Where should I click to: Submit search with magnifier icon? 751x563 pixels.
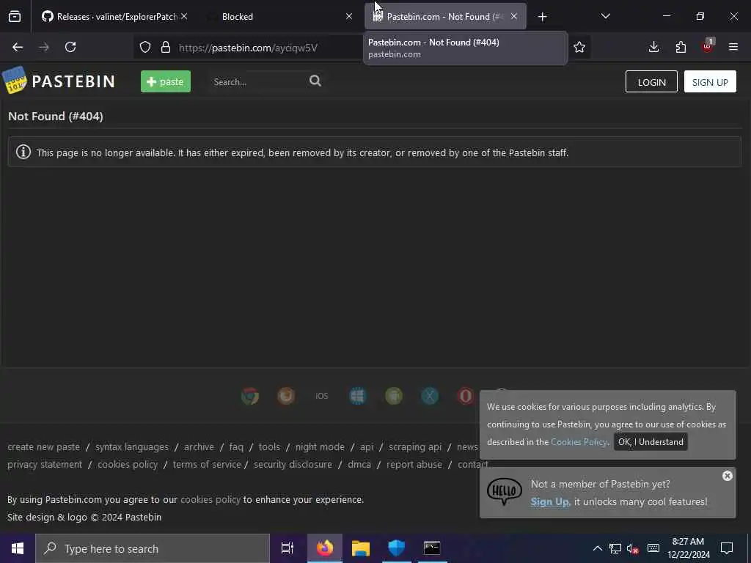tap(315, 81)
